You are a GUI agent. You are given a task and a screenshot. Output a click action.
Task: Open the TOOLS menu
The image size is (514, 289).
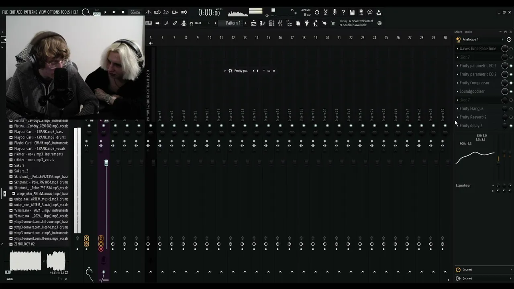pyautogui.click(x=65, y=12)
